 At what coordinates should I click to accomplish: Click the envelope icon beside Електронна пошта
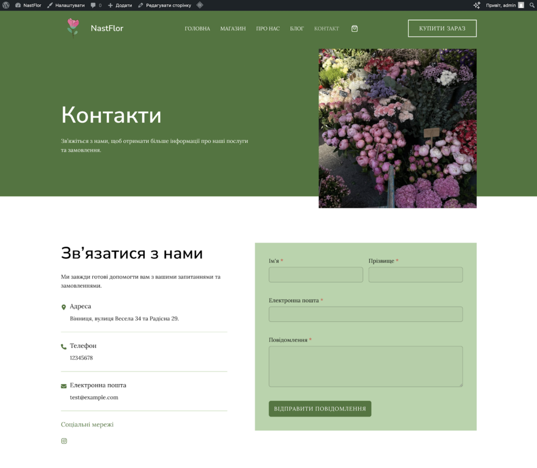click(63, 386)
